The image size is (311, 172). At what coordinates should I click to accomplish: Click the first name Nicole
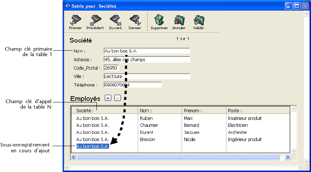pyautogui.click(x=190, y=140)
